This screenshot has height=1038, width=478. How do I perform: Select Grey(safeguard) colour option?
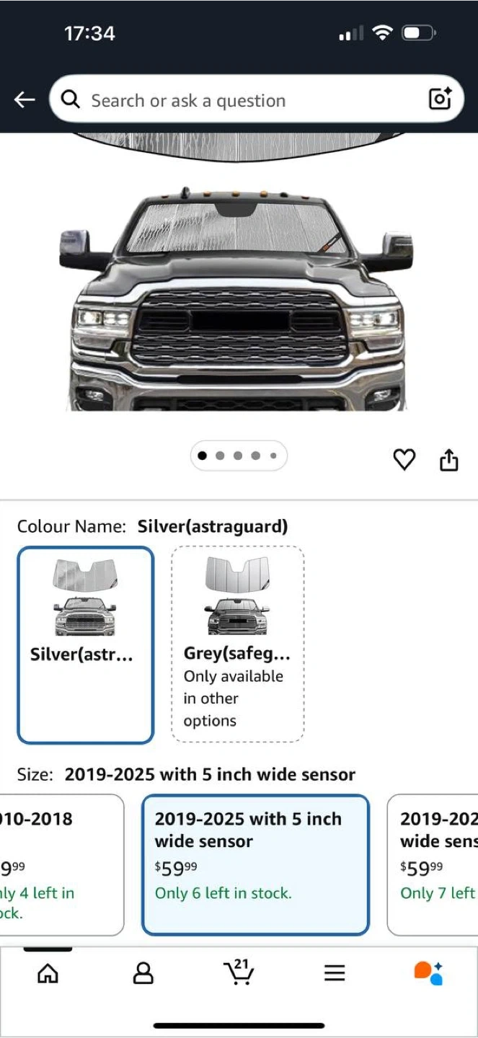(237, 644)
